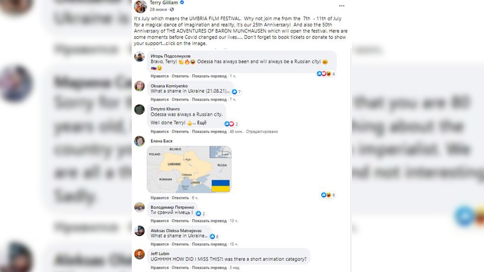
Task: Like Игорь Подсолнухов's comment via Нравится
Action: [160, 76]
